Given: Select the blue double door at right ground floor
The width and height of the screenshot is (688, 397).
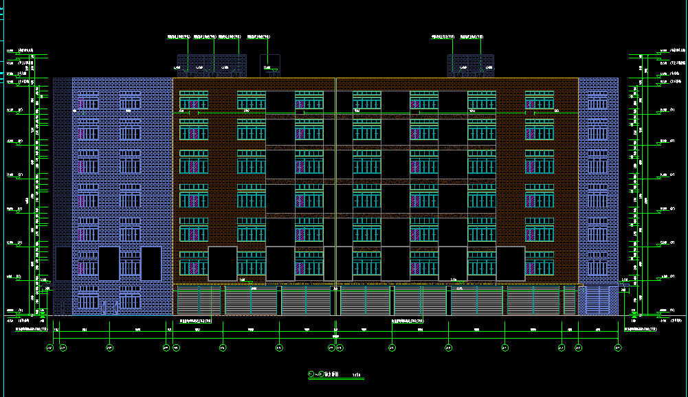Looking at the screenshot, I should click(597, 300).
